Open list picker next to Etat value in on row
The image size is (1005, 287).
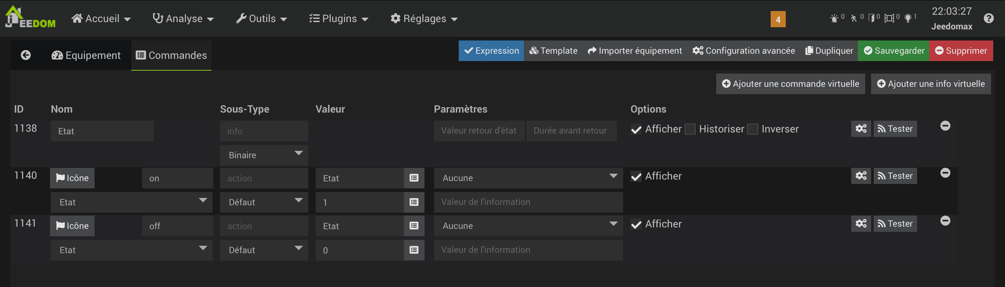pos(414,178)
